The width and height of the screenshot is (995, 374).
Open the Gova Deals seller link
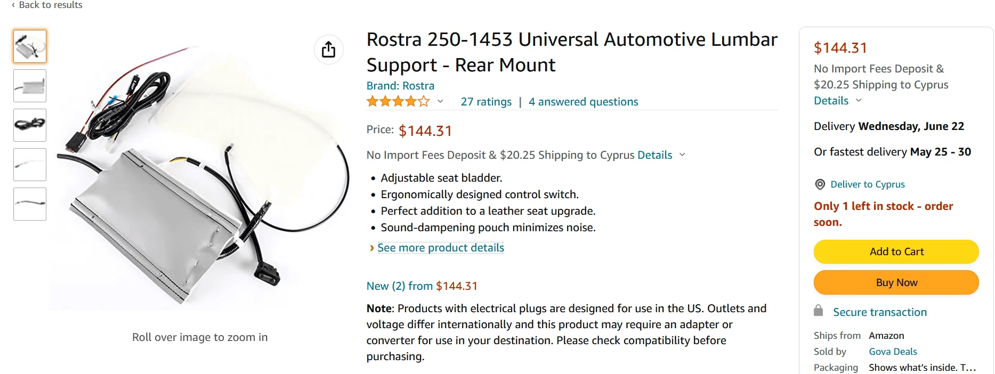pyautogui.click(x=893, y=352)
